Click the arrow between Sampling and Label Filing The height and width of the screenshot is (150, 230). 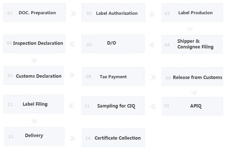tap(71, 105)
